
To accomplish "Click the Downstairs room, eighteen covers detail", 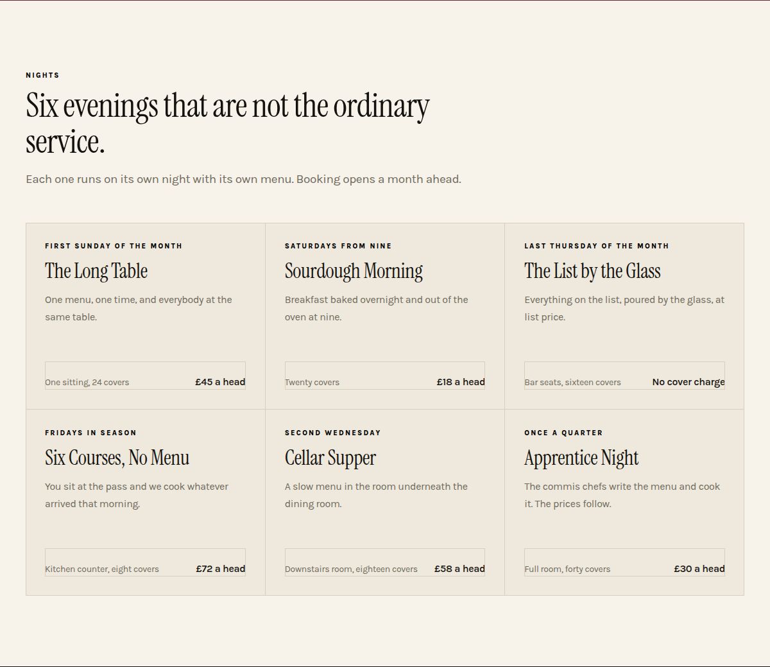I will (x=351, y=569).
